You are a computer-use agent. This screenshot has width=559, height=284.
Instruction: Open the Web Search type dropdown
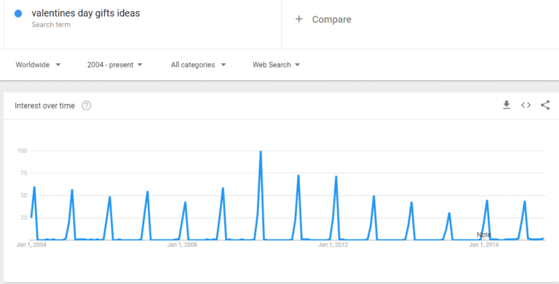[277, 65]
